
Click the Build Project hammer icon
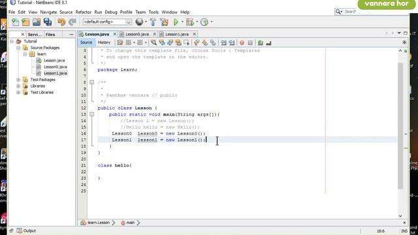tap(153, 22)
